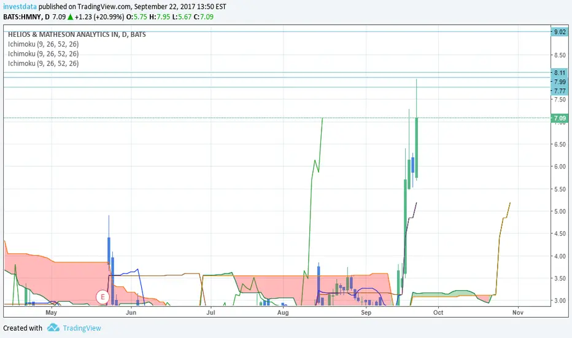Select the 9.02 price level label
The width and height of the screenshot is (572, 338).
[x=560, y=32]
